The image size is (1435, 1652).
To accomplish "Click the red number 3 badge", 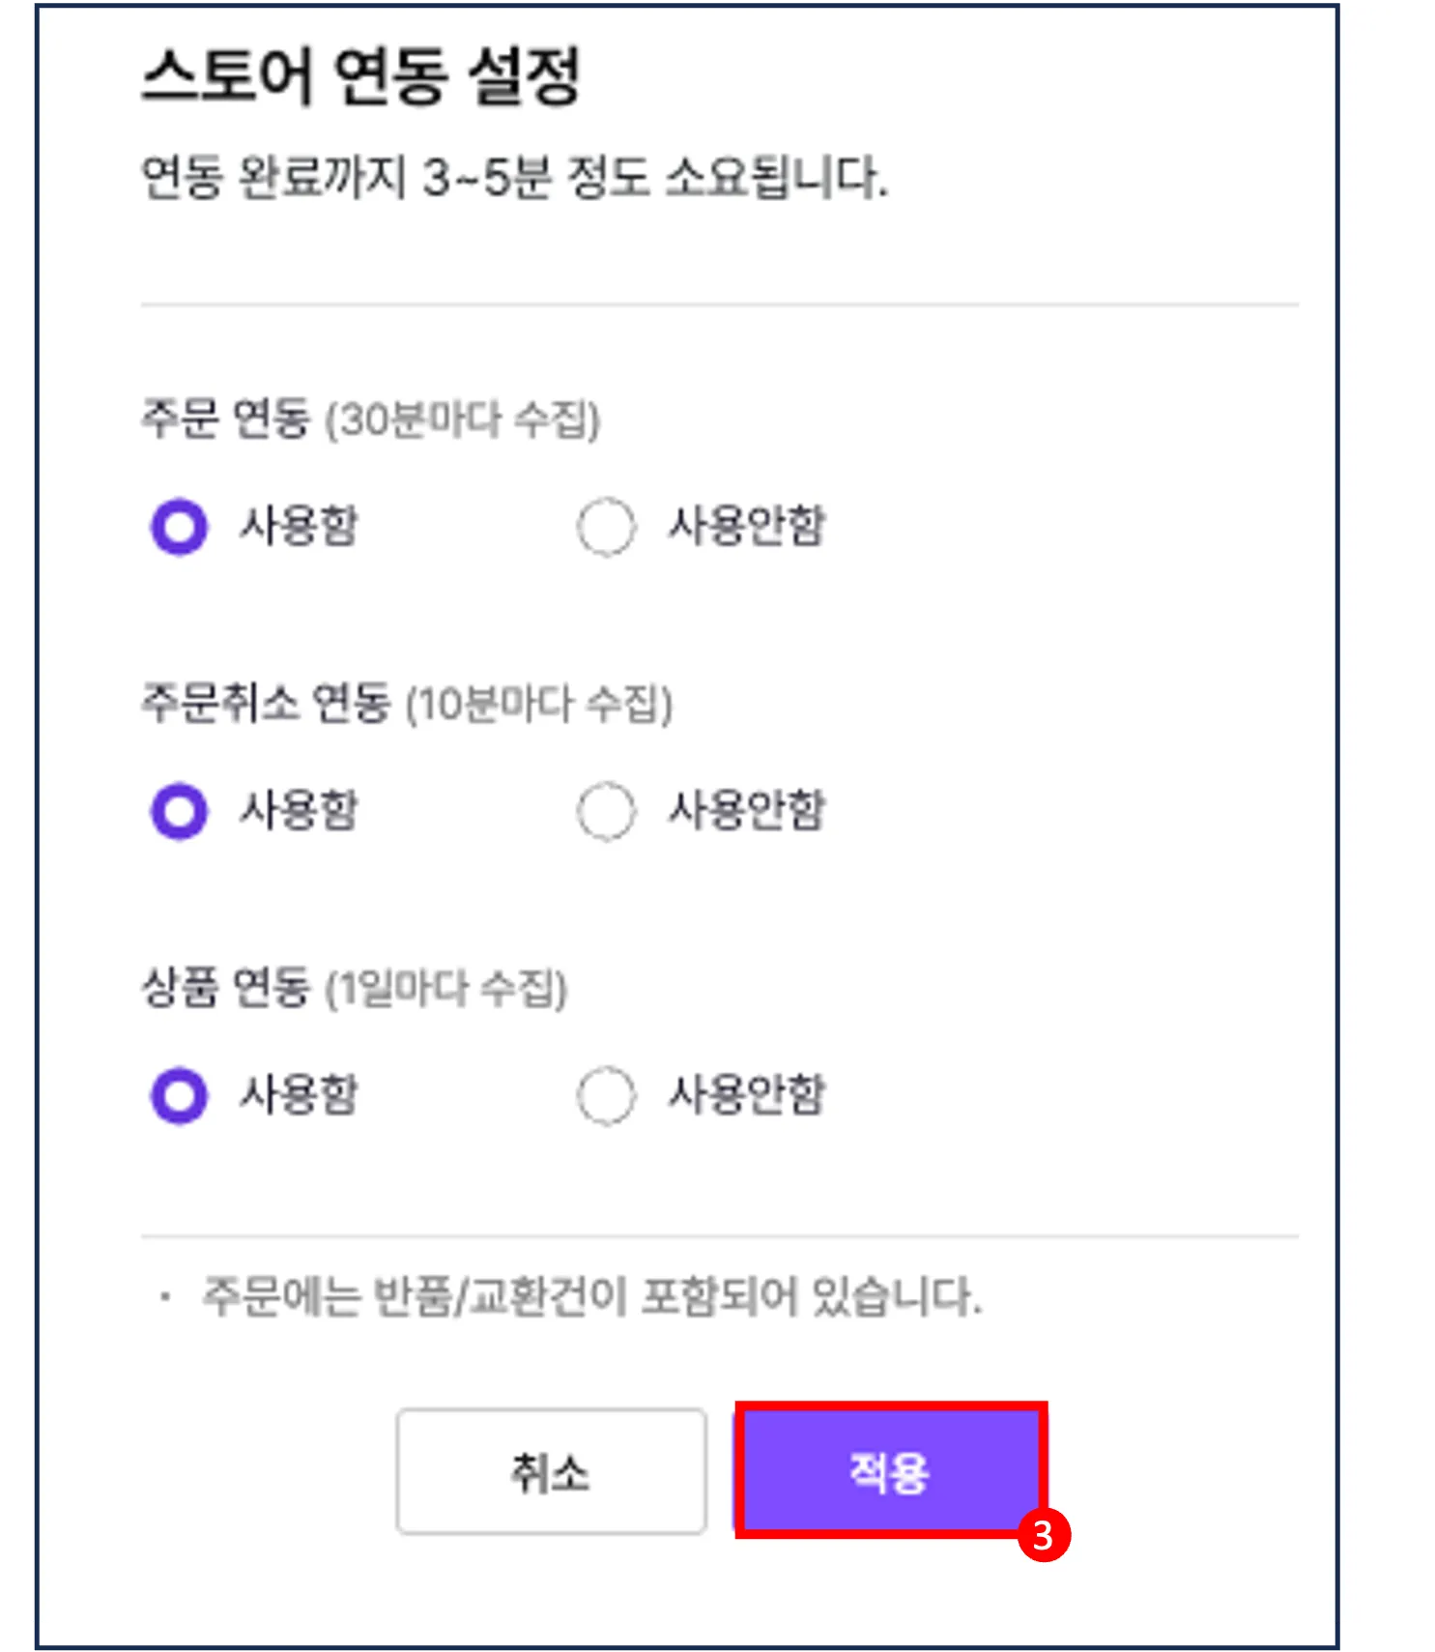I will pos(1044,1535).
